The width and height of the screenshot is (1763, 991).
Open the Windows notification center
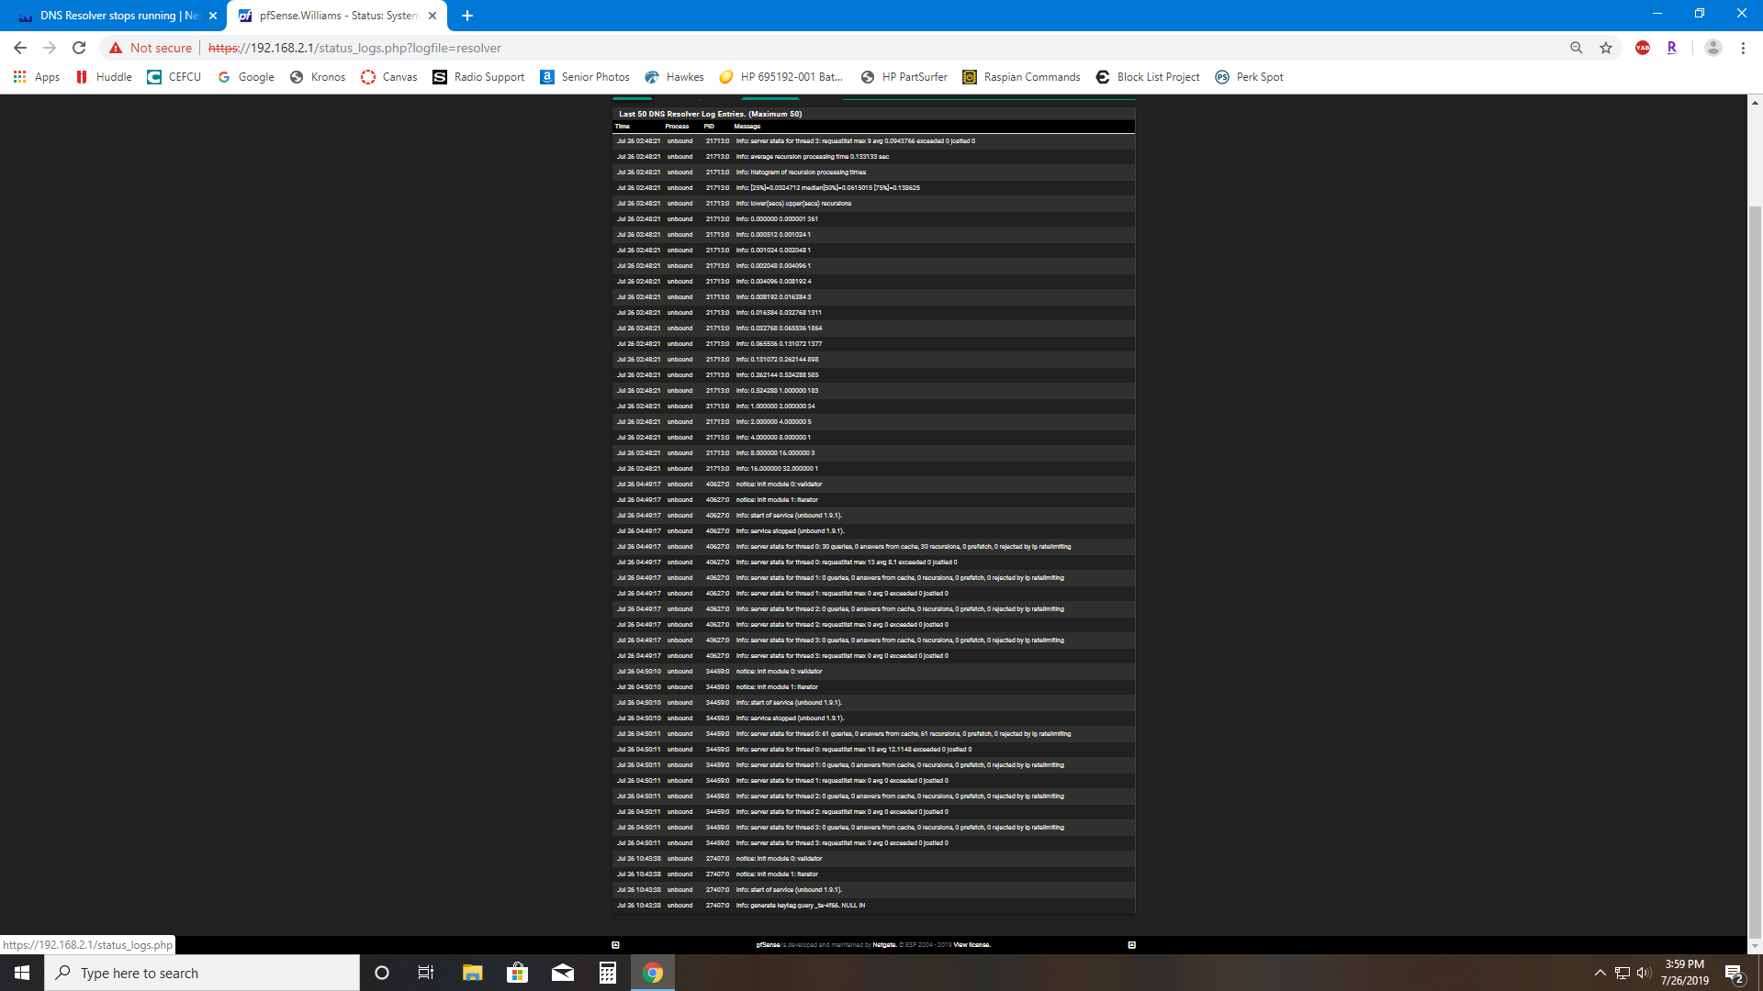[x=1735, y=973]
